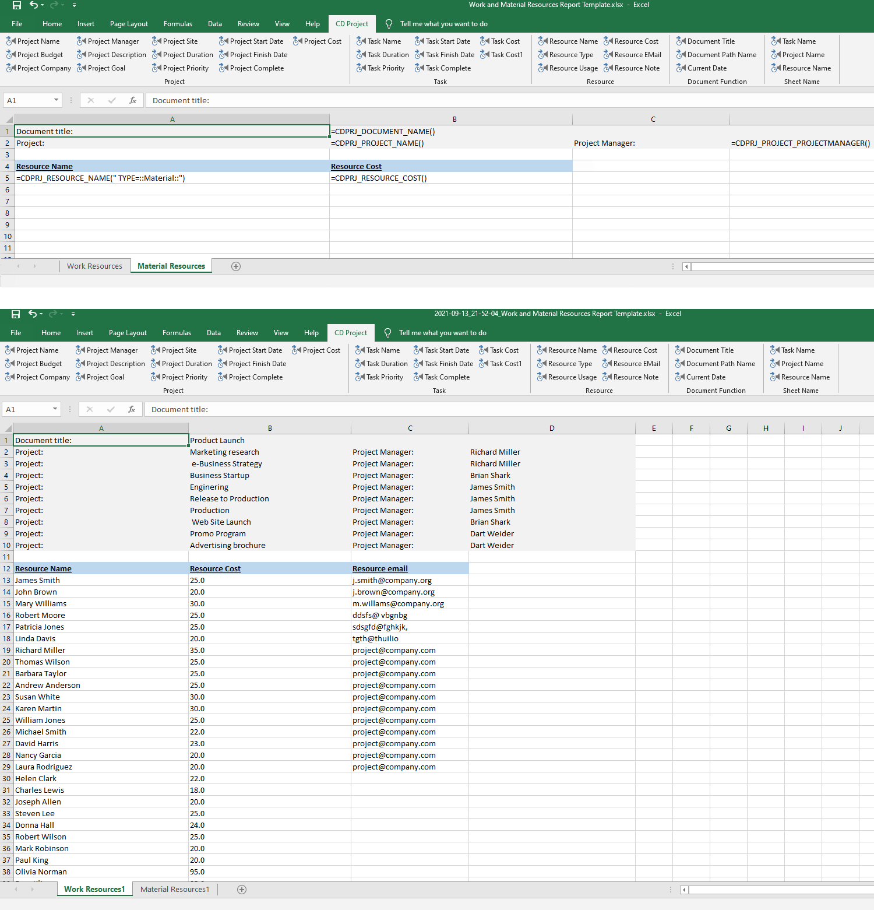The width and height of the screenshot is (874, 910).
Task: Click the Insert Function fx icon in the template window
Action: [133, 100]
